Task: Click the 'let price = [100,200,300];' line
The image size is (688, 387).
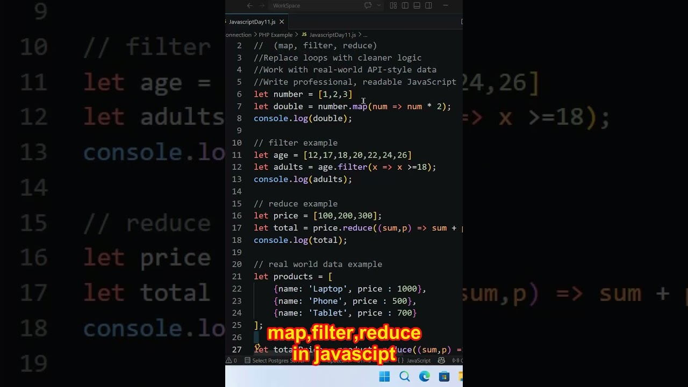Action: (318, 216)
